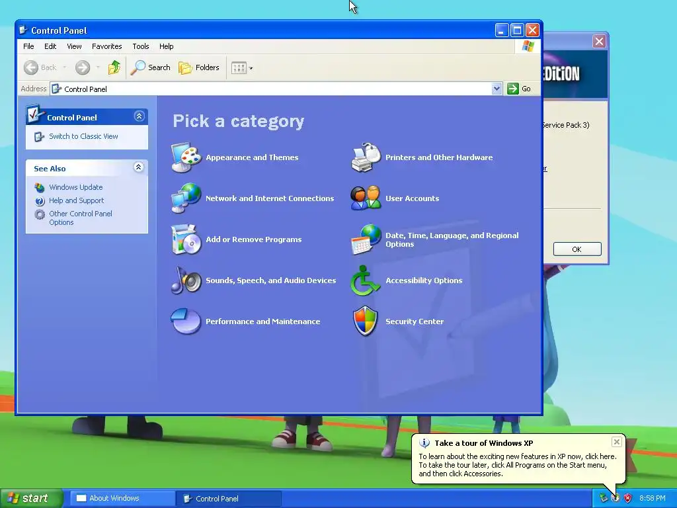677x508 pixels.
Task: Click the Control Panel address bar icon
Action: pos(57,89)
